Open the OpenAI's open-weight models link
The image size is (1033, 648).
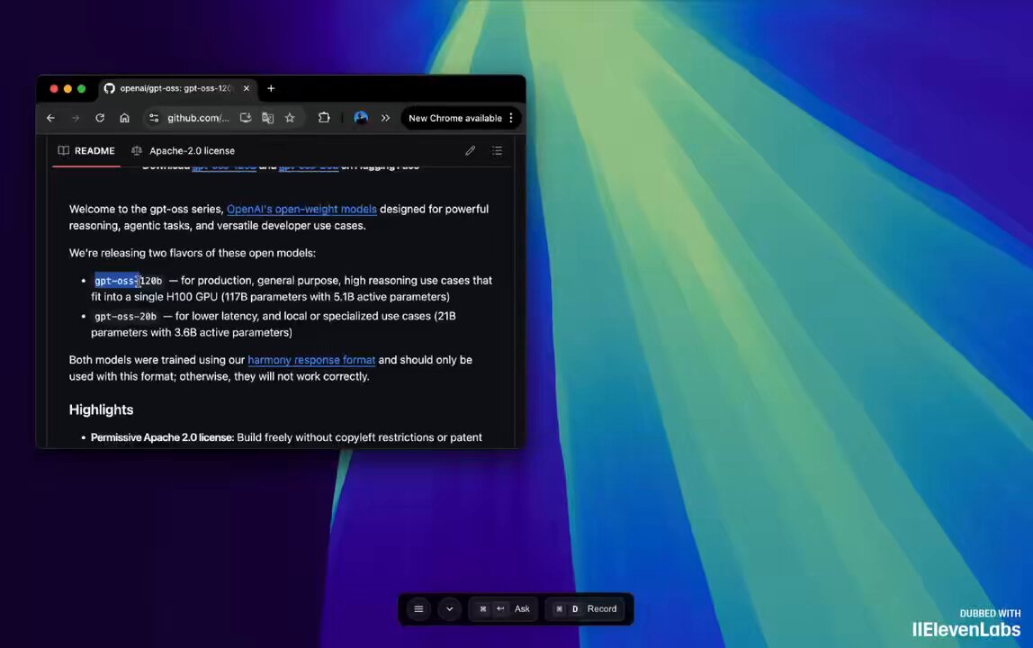click(x=301, y=209)
